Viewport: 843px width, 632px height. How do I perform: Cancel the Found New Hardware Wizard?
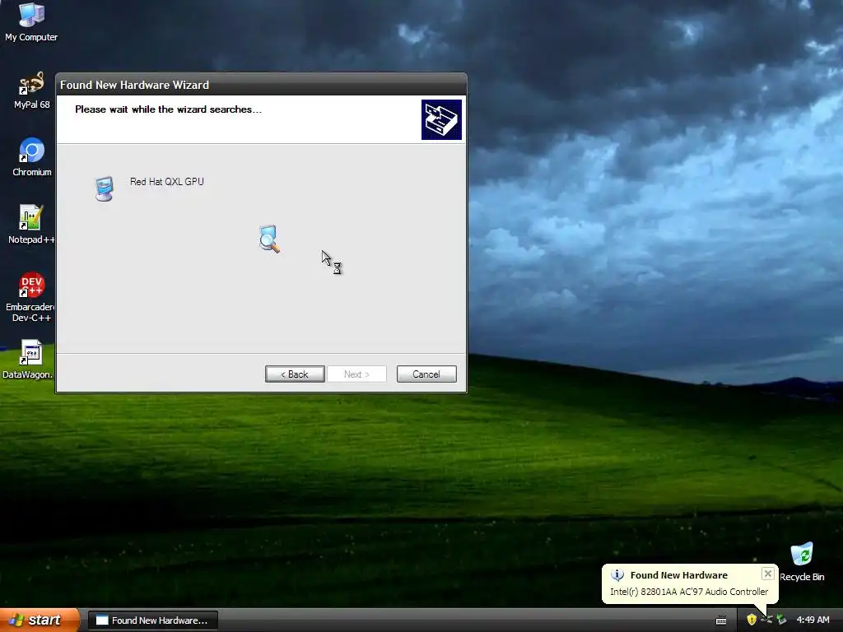pos(426,374)
